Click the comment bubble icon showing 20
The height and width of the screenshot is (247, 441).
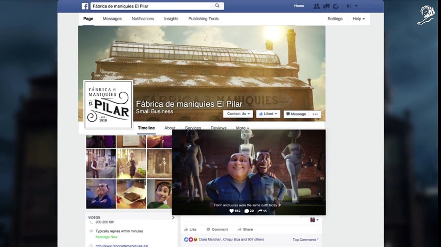coord(246,211)
